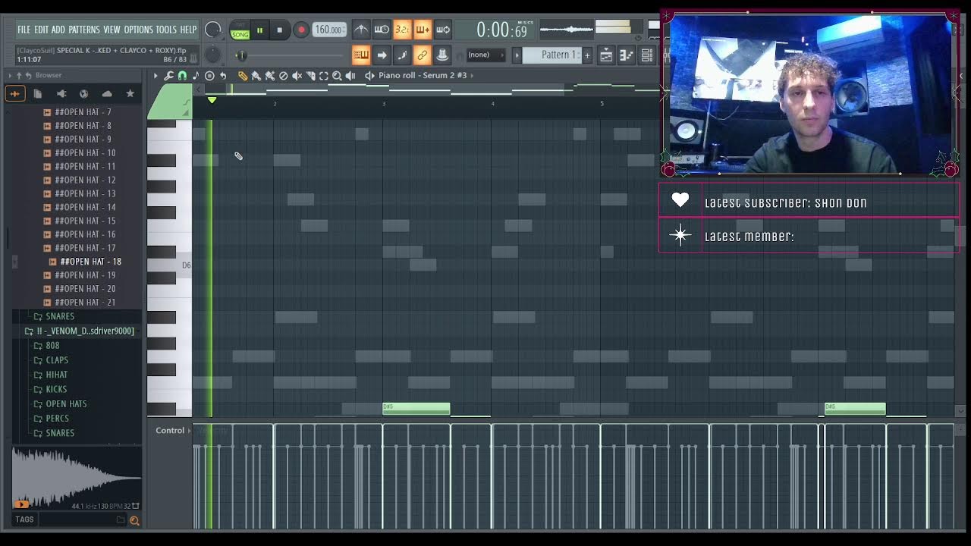Expand the KICKS folder
The image size is (971, 546).
[51, 389]
